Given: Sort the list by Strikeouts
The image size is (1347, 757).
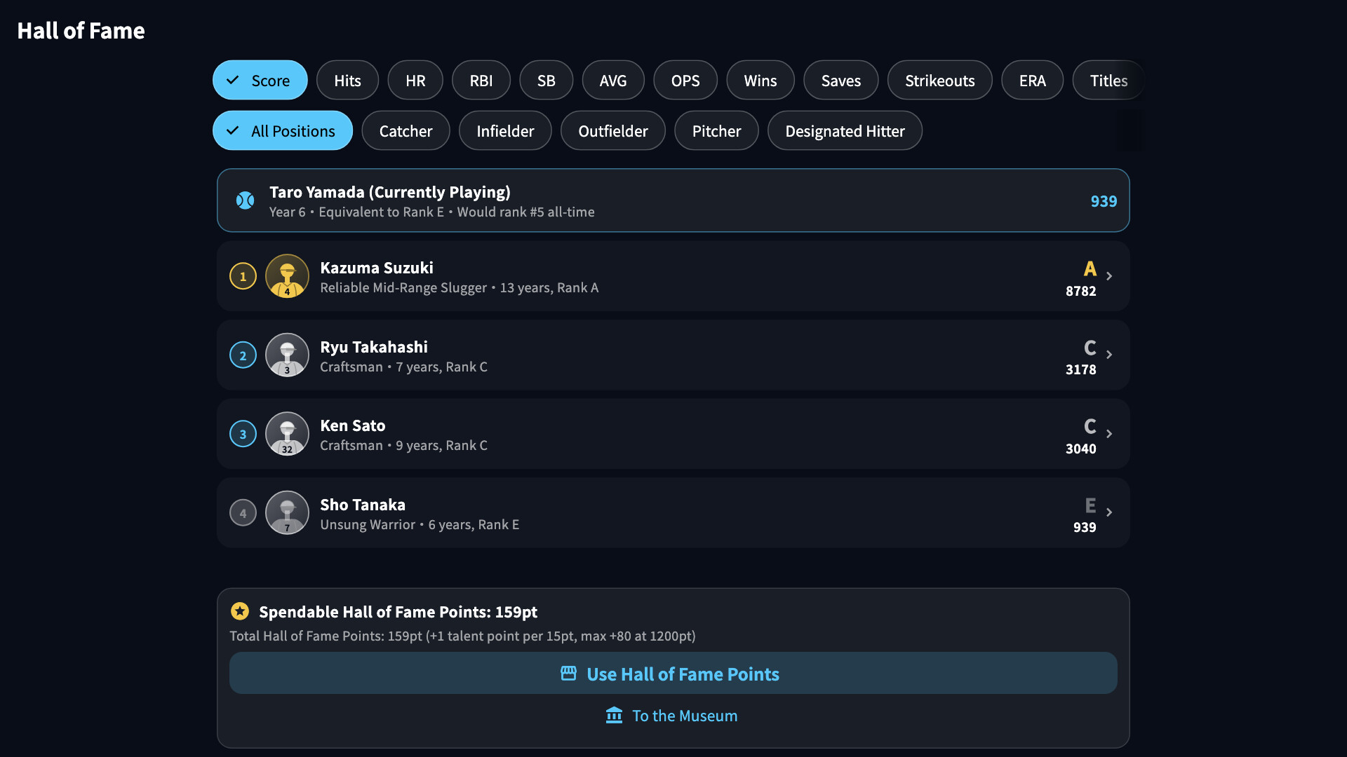Looking at the screenshot, I should click(939, 81).
